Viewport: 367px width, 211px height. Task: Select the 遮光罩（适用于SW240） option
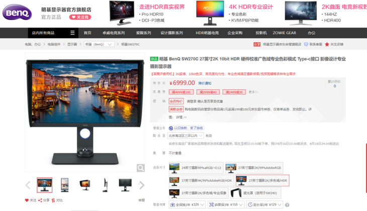click(256, 193)
